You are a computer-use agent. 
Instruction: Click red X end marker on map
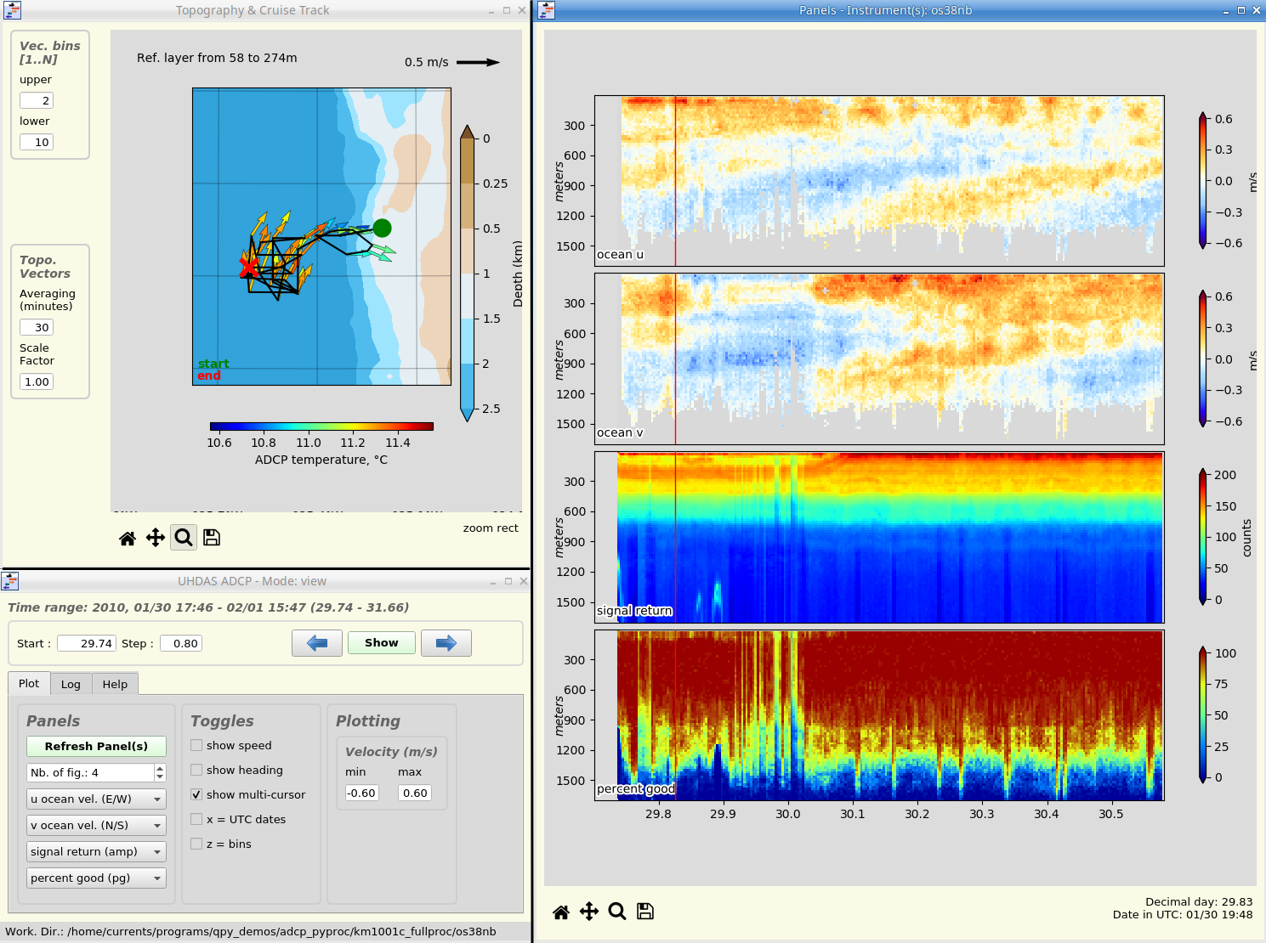[x=247, y=268]
